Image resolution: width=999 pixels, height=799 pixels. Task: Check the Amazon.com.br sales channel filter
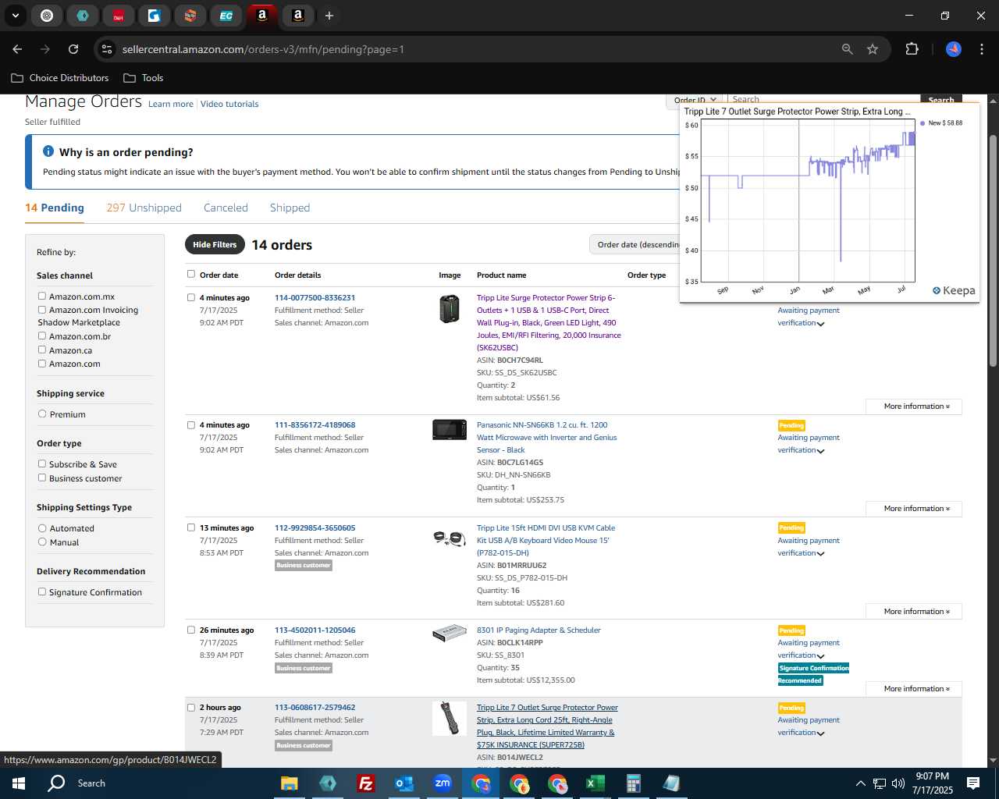click(42, 336)
